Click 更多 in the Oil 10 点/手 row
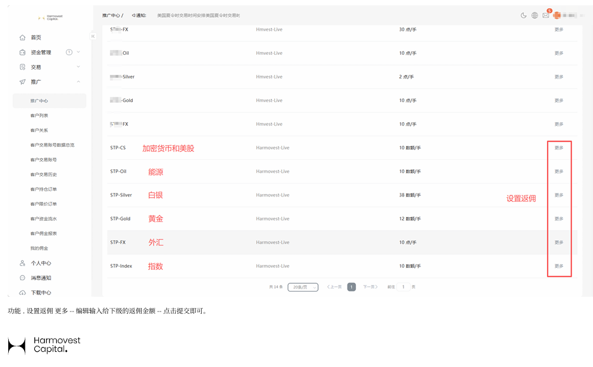This screenshot has height=367, width=593. [559, 53]
